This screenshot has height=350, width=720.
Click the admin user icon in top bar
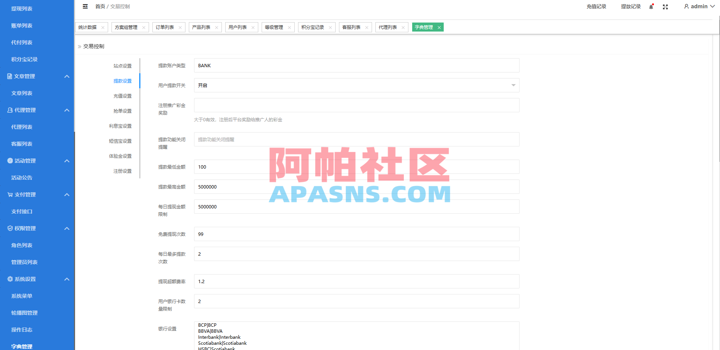[x=686, y=6]
